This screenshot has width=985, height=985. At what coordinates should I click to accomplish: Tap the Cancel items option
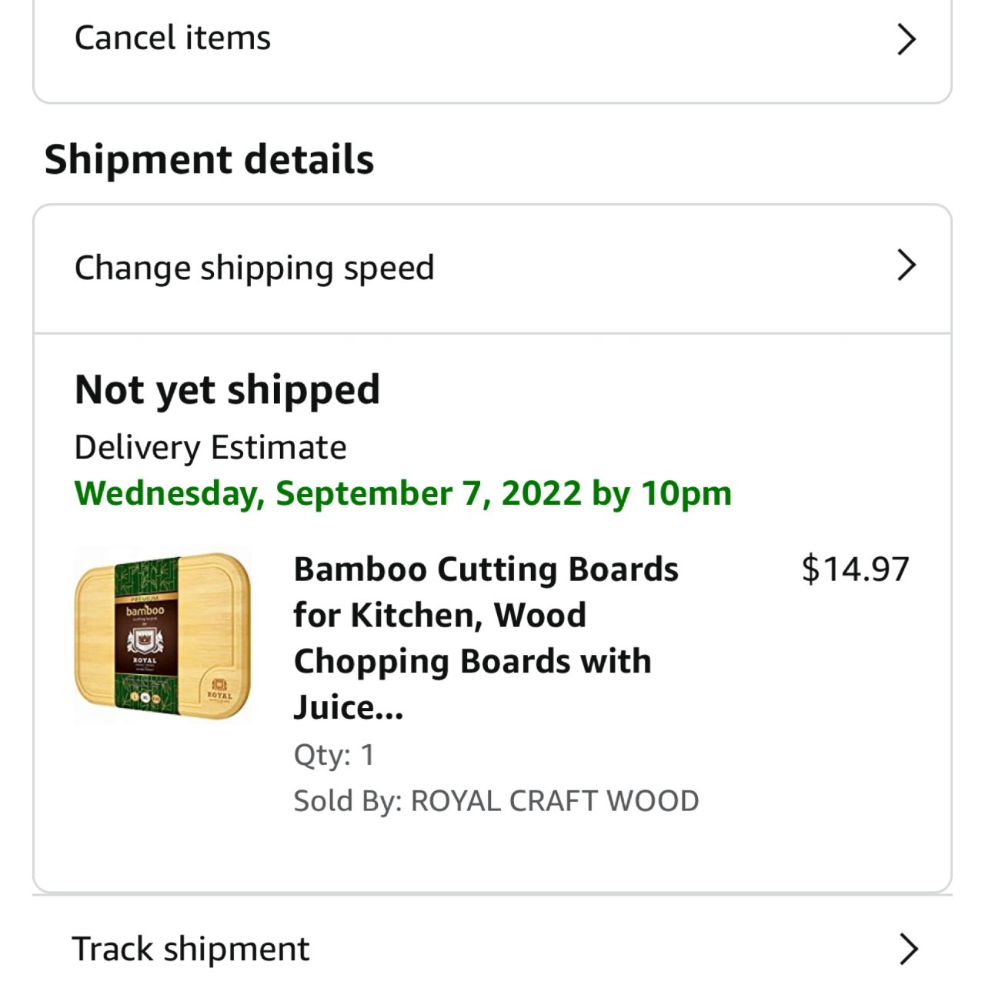click(172, 38)
